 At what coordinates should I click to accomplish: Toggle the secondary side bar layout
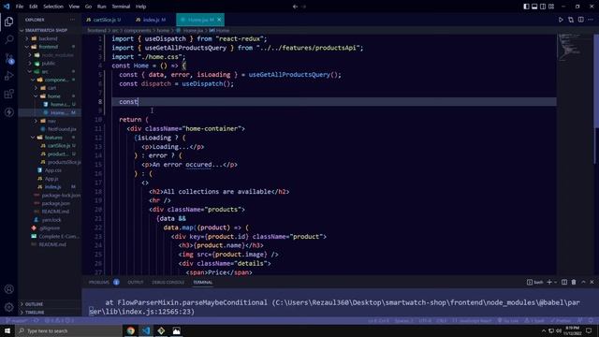click(x=543, y=7)
